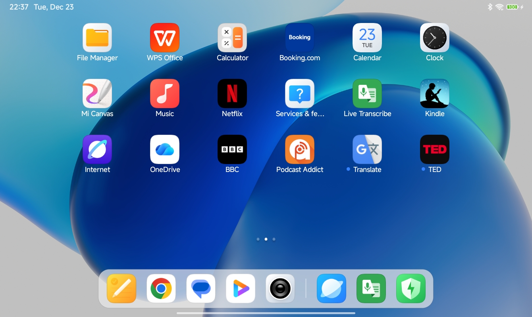Image resolution: width=532 pixels, height=317 pixels.
Task: Launch WPS Office
Action: click(x=165, y=38)
